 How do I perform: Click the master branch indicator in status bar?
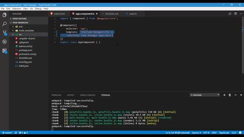7,133
